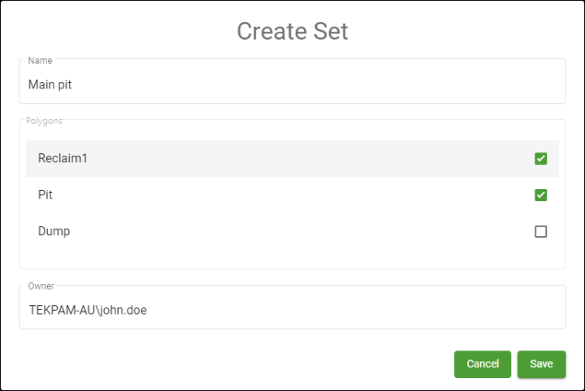
Task: Place cursor in 'TEKPAM-AU\john.doe' text
Action: 88,310
